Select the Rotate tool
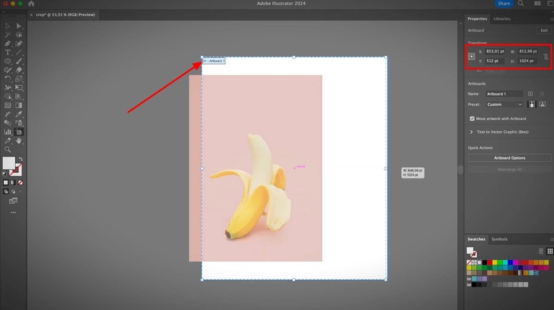 coord(8,79)
